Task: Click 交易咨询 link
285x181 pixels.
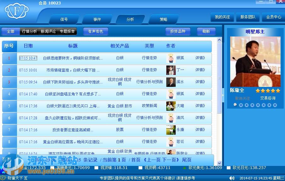Action: tap(268, 98)
